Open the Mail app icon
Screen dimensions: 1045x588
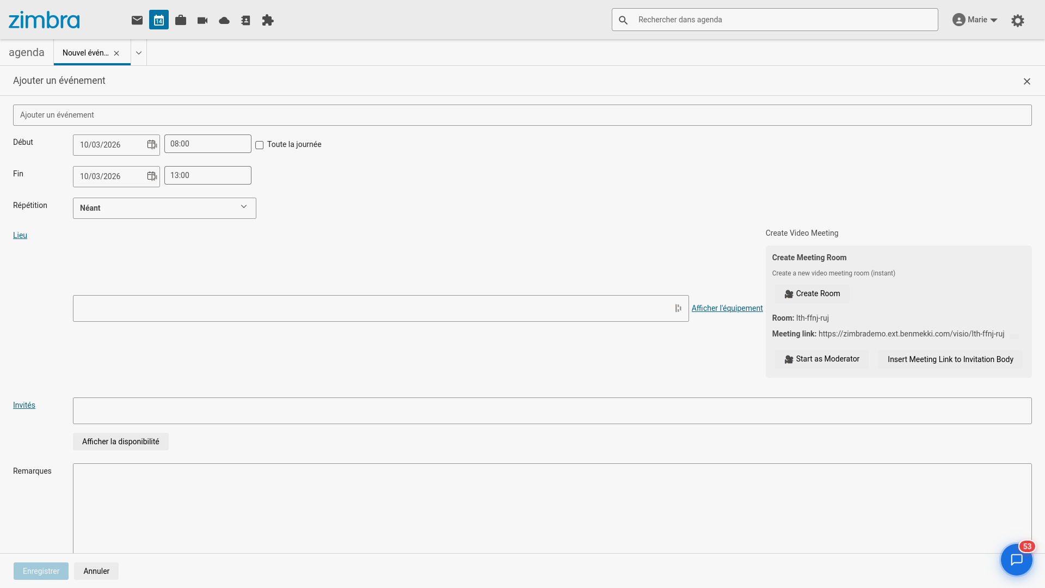(137, 20)
